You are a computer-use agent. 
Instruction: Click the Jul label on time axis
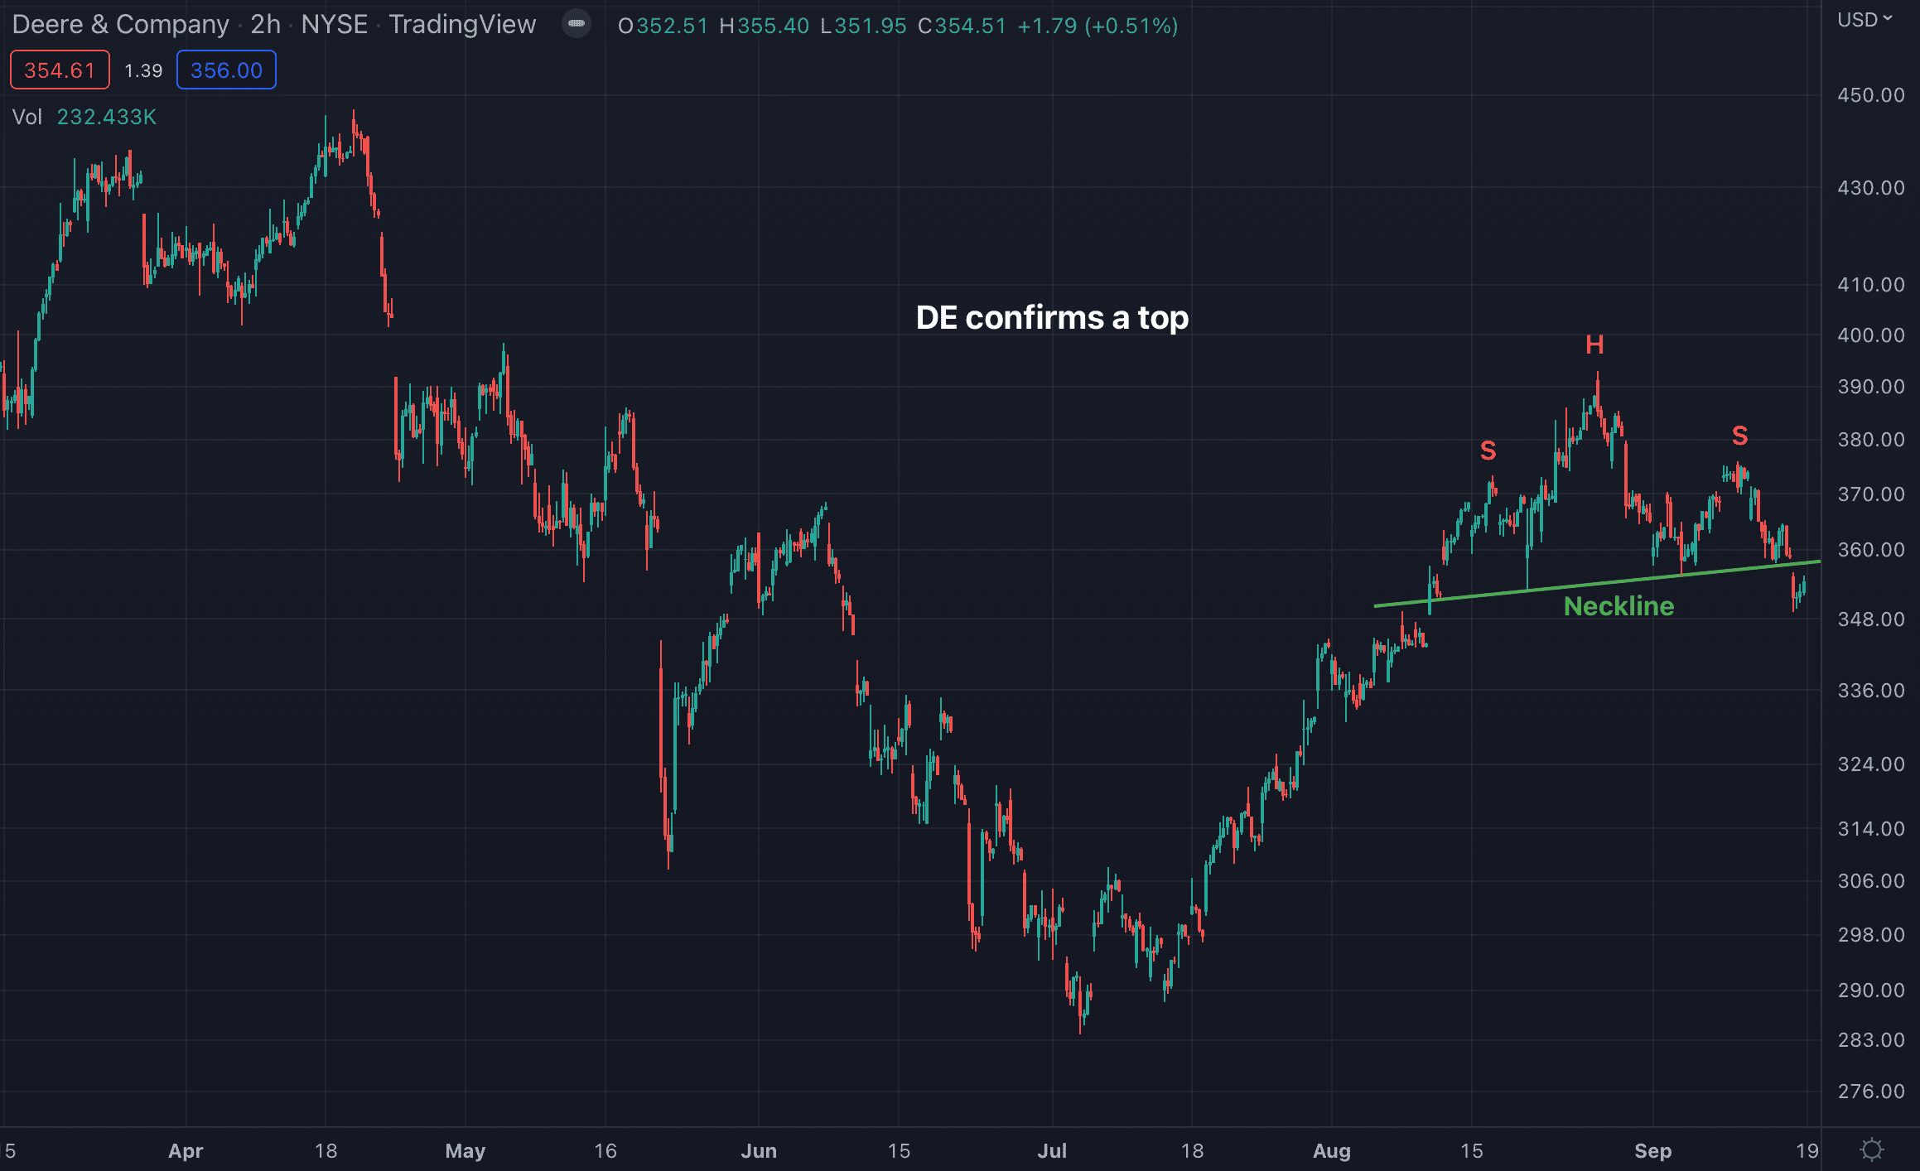(x=1052, y=1150)
